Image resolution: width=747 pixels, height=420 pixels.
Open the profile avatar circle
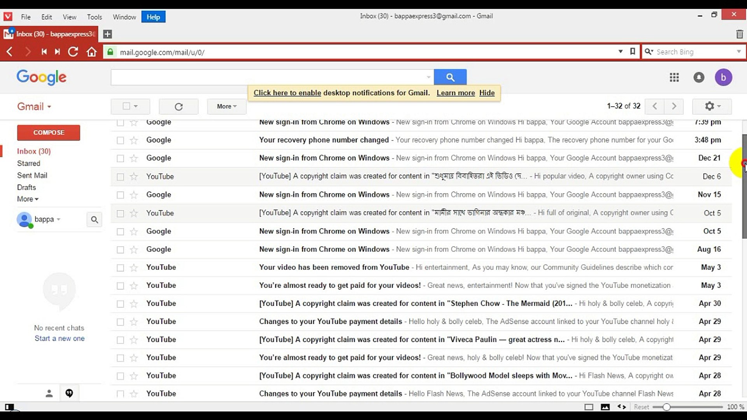click(x=724, y=77)
